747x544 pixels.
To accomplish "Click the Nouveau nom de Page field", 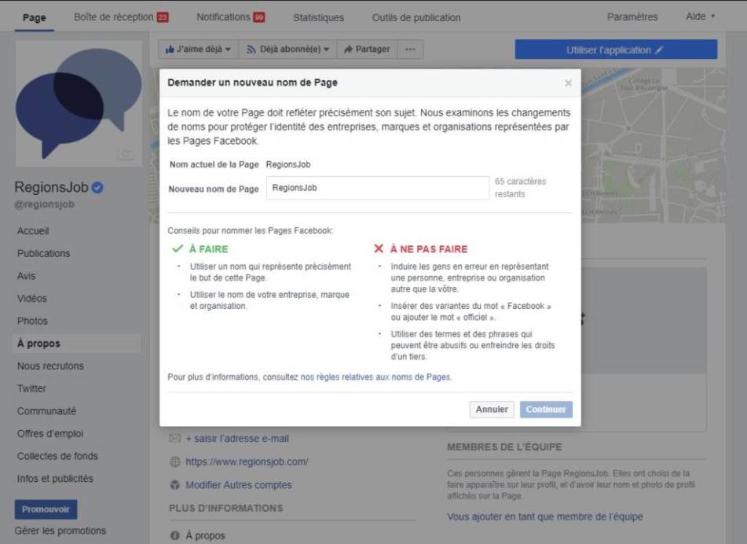I will [x=378, y=189].
